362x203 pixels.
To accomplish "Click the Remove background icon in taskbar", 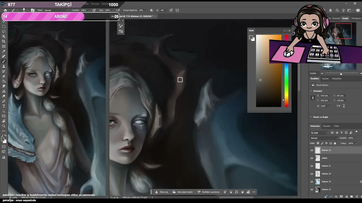I will [x=174, y=192].
